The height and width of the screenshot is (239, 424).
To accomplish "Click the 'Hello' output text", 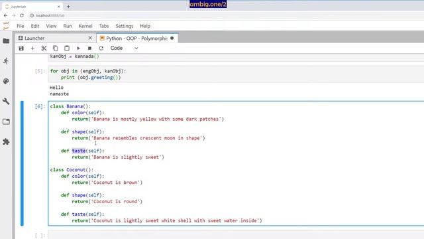I will coord(56,88).
